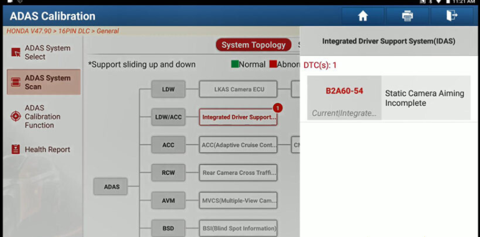The image size is (480, 237).
Task: Select the RCW category node
Action: (168, 173)
